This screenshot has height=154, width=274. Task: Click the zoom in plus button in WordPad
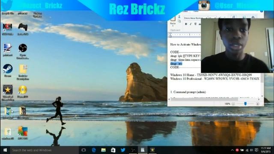[258, 104]
